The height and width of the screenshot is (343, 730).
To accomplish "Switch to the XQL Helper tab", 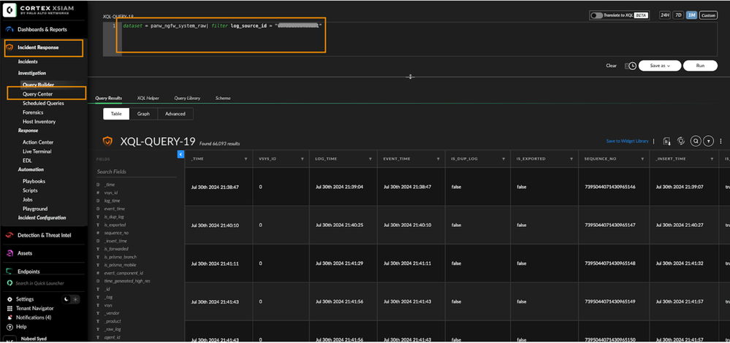I will coord(148,98).
